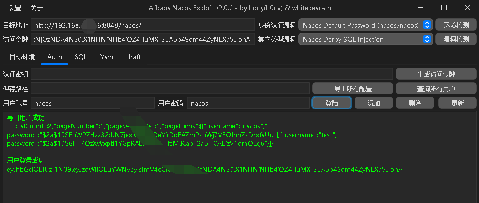
Task: Click the 用户登录成功 output line
Action: [x=26, y=160]
